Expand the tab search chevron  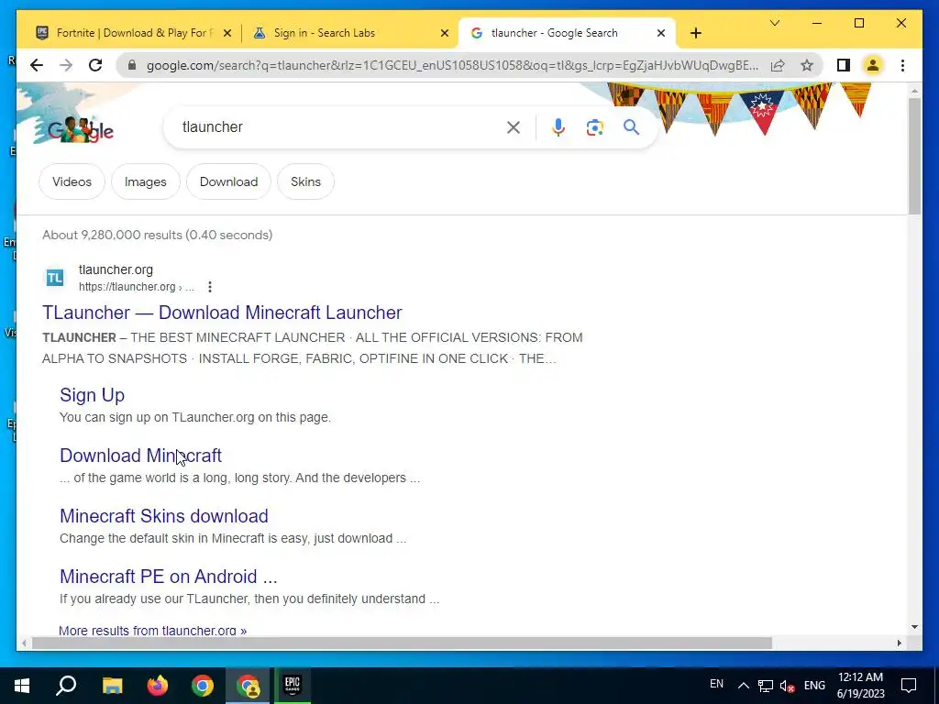coord(774,23)
